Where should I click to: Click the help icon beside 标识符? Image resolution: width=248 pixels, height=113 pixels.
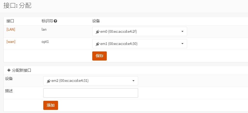pos(55,21)
